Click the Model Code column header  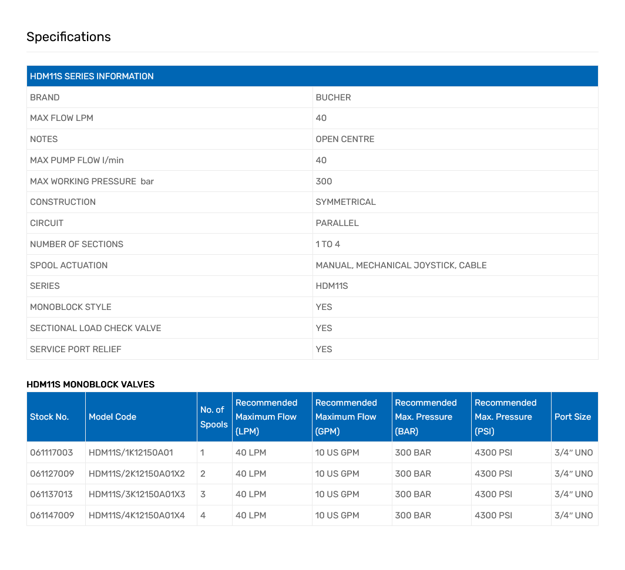(112, 417)
